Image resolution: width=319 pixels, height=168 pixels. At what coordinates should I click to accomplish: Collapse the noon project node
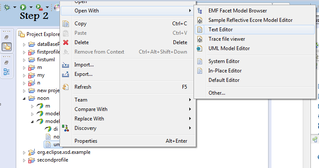tap(24, 99)
